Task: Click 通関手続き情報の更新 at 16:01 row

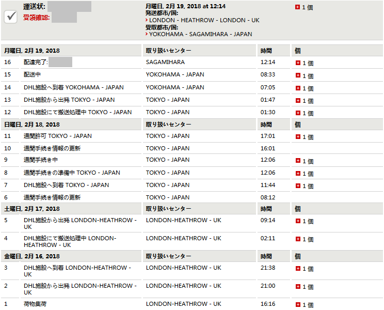Action: point(52,148)
